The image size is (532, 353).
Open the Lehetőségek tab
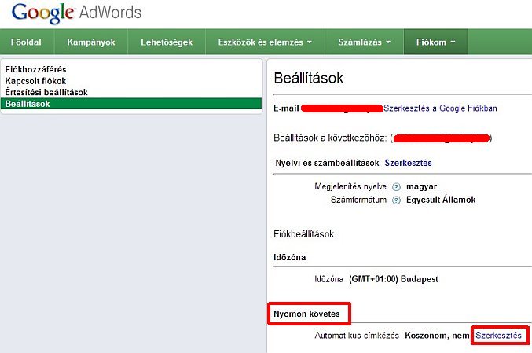point(166,42)
